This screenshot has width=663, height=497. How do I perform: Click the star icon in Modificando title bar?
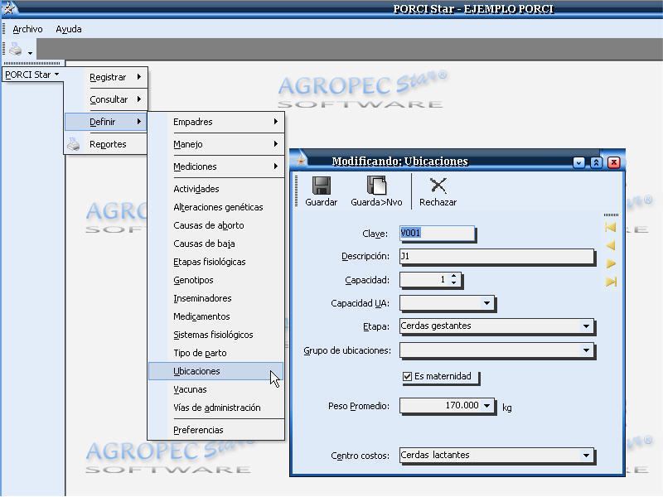[x=301, y=161]
